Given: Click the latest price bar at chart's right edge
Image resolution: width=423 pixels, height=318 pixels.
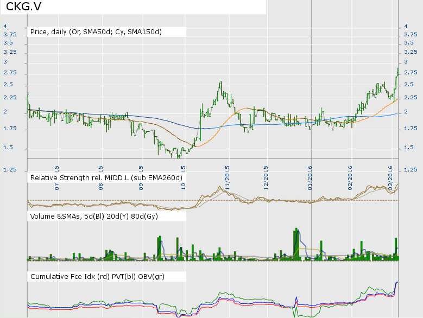Looking at the screenshot, I should coord(397,71).
